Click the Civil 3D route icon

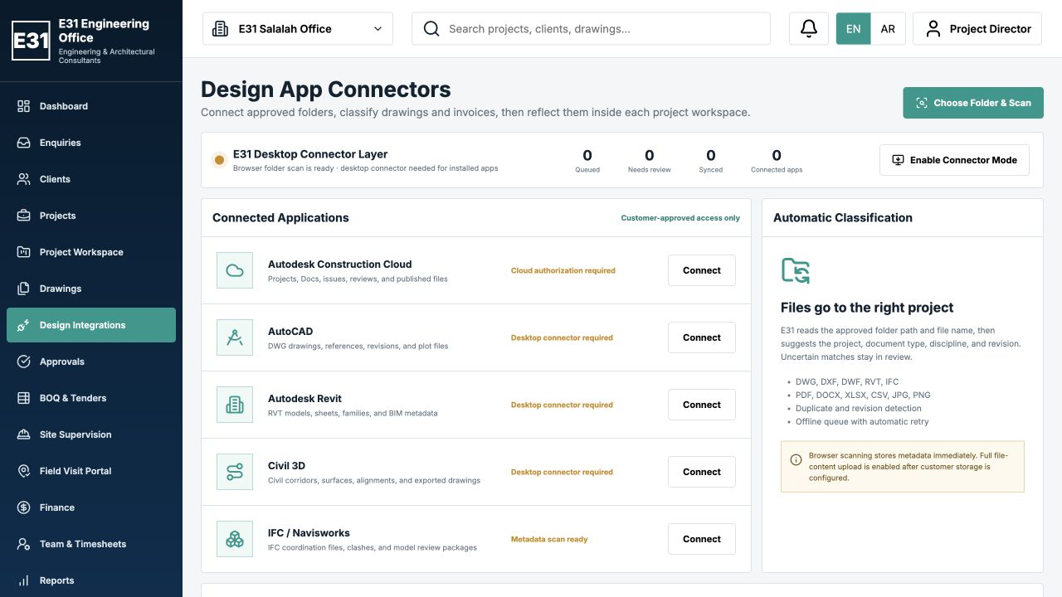235,472
